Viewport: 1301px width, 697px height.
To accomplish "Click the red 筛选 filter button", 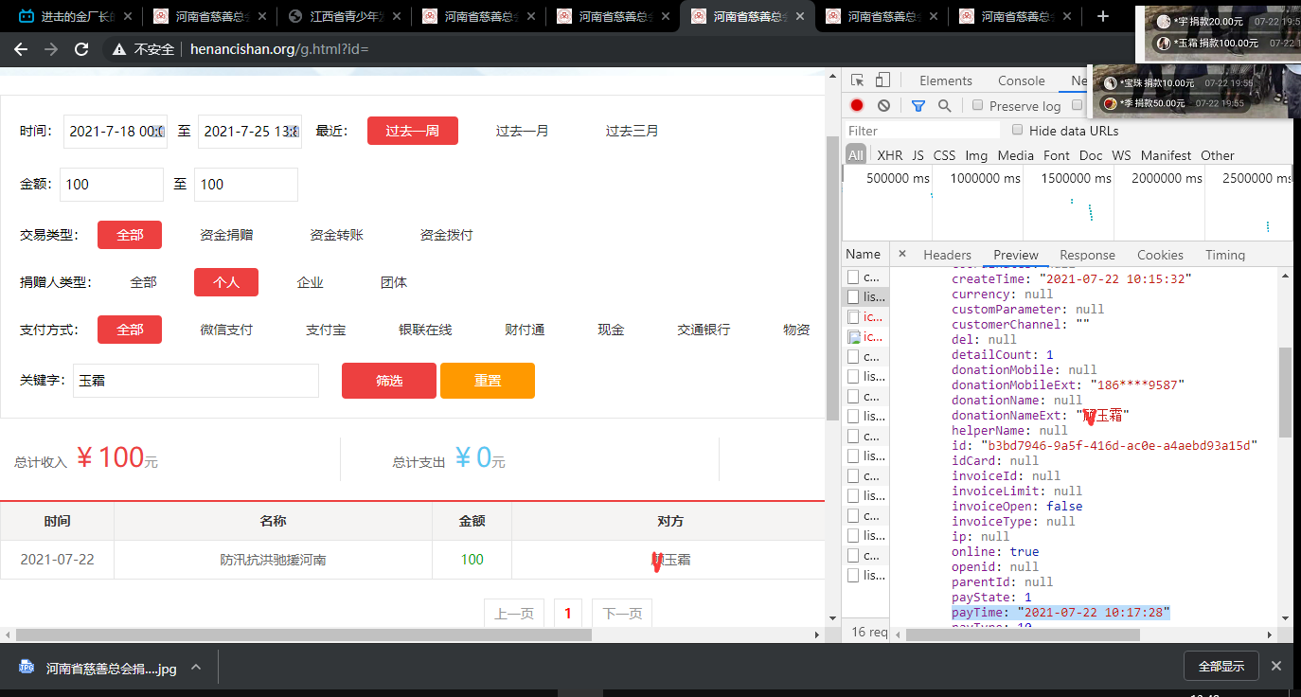I will [x=389, y=381].
